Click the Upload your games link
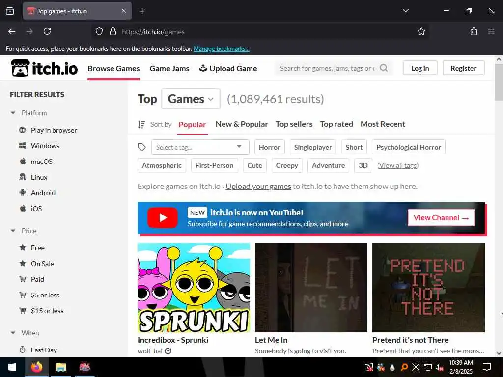This screenshot has height=377, width=503. point(258,186)
